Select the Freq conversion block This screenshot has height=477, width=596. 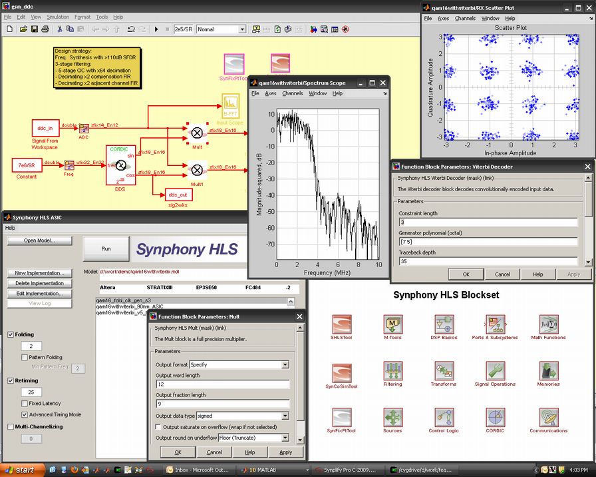[69, 166]
